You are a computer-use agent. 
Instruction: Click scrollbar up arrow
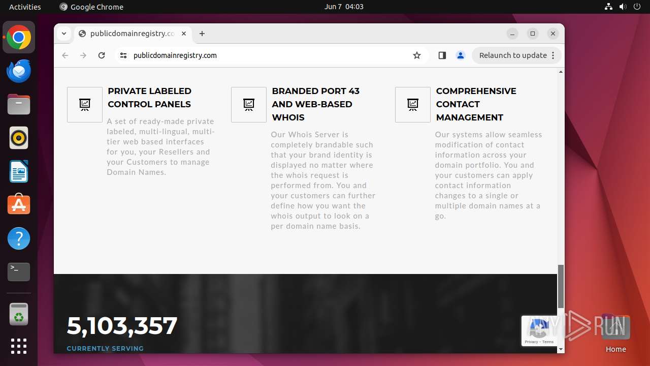click(x=561, y=72)
